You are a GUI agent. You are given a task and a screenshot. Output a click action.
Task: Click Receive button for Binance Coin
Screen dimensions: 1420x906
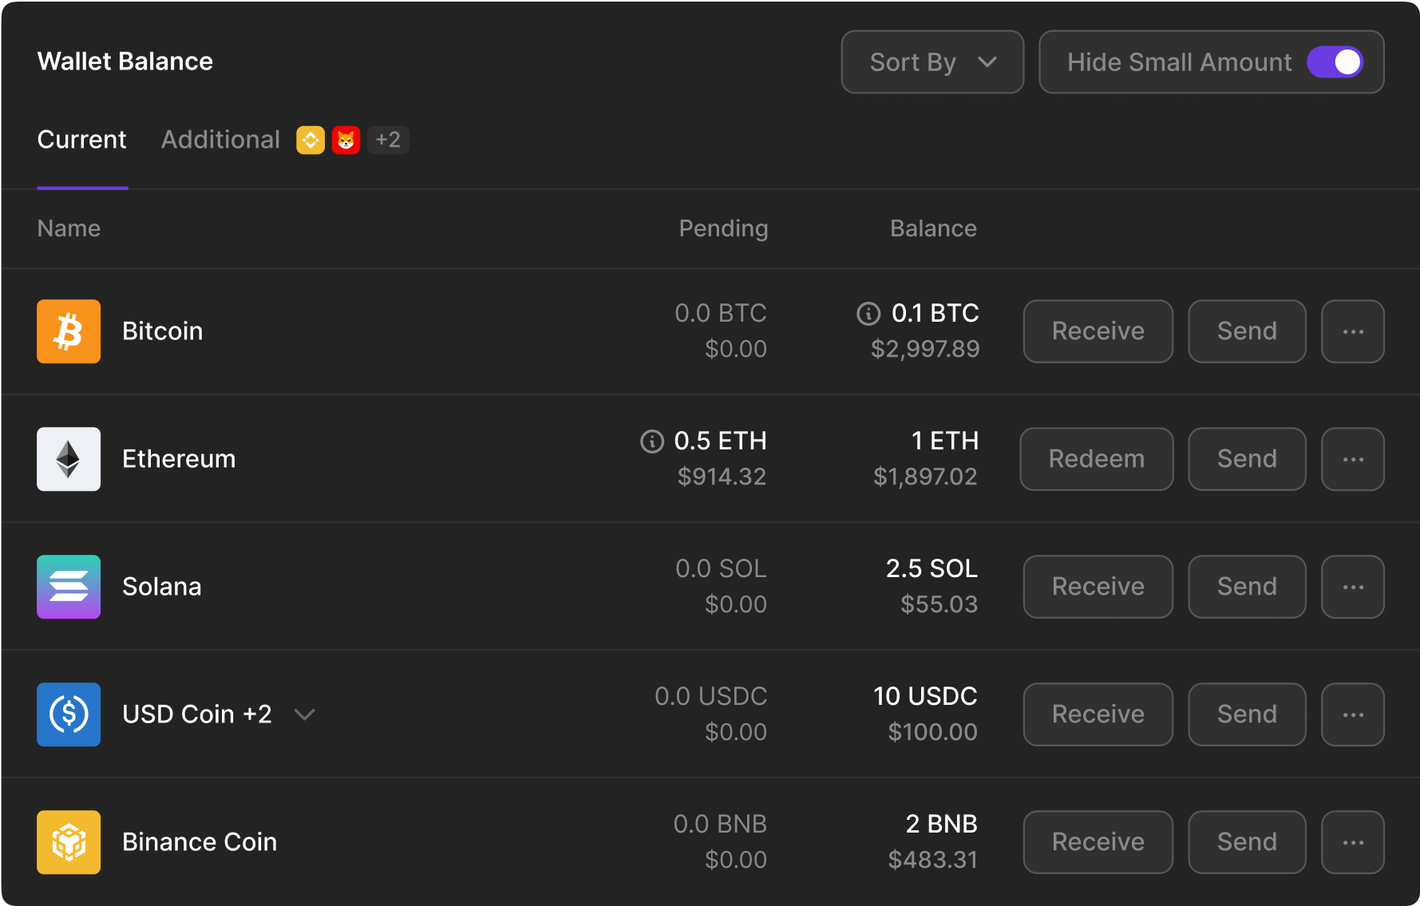[x=1098, y=842]
